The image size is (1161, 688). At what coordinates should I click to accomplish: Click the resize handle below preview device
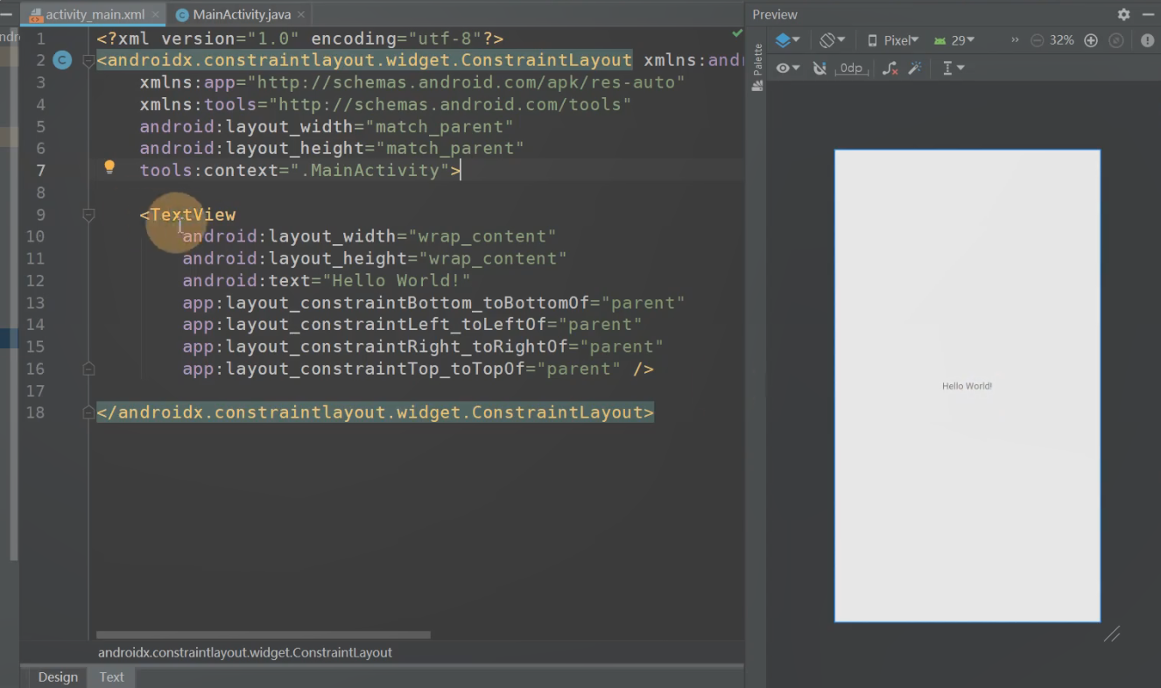[1111, 635]
